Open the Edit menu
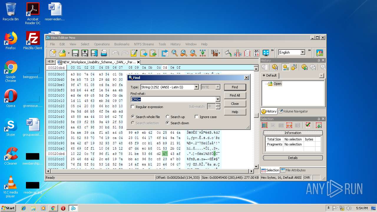 click(62, 44)
